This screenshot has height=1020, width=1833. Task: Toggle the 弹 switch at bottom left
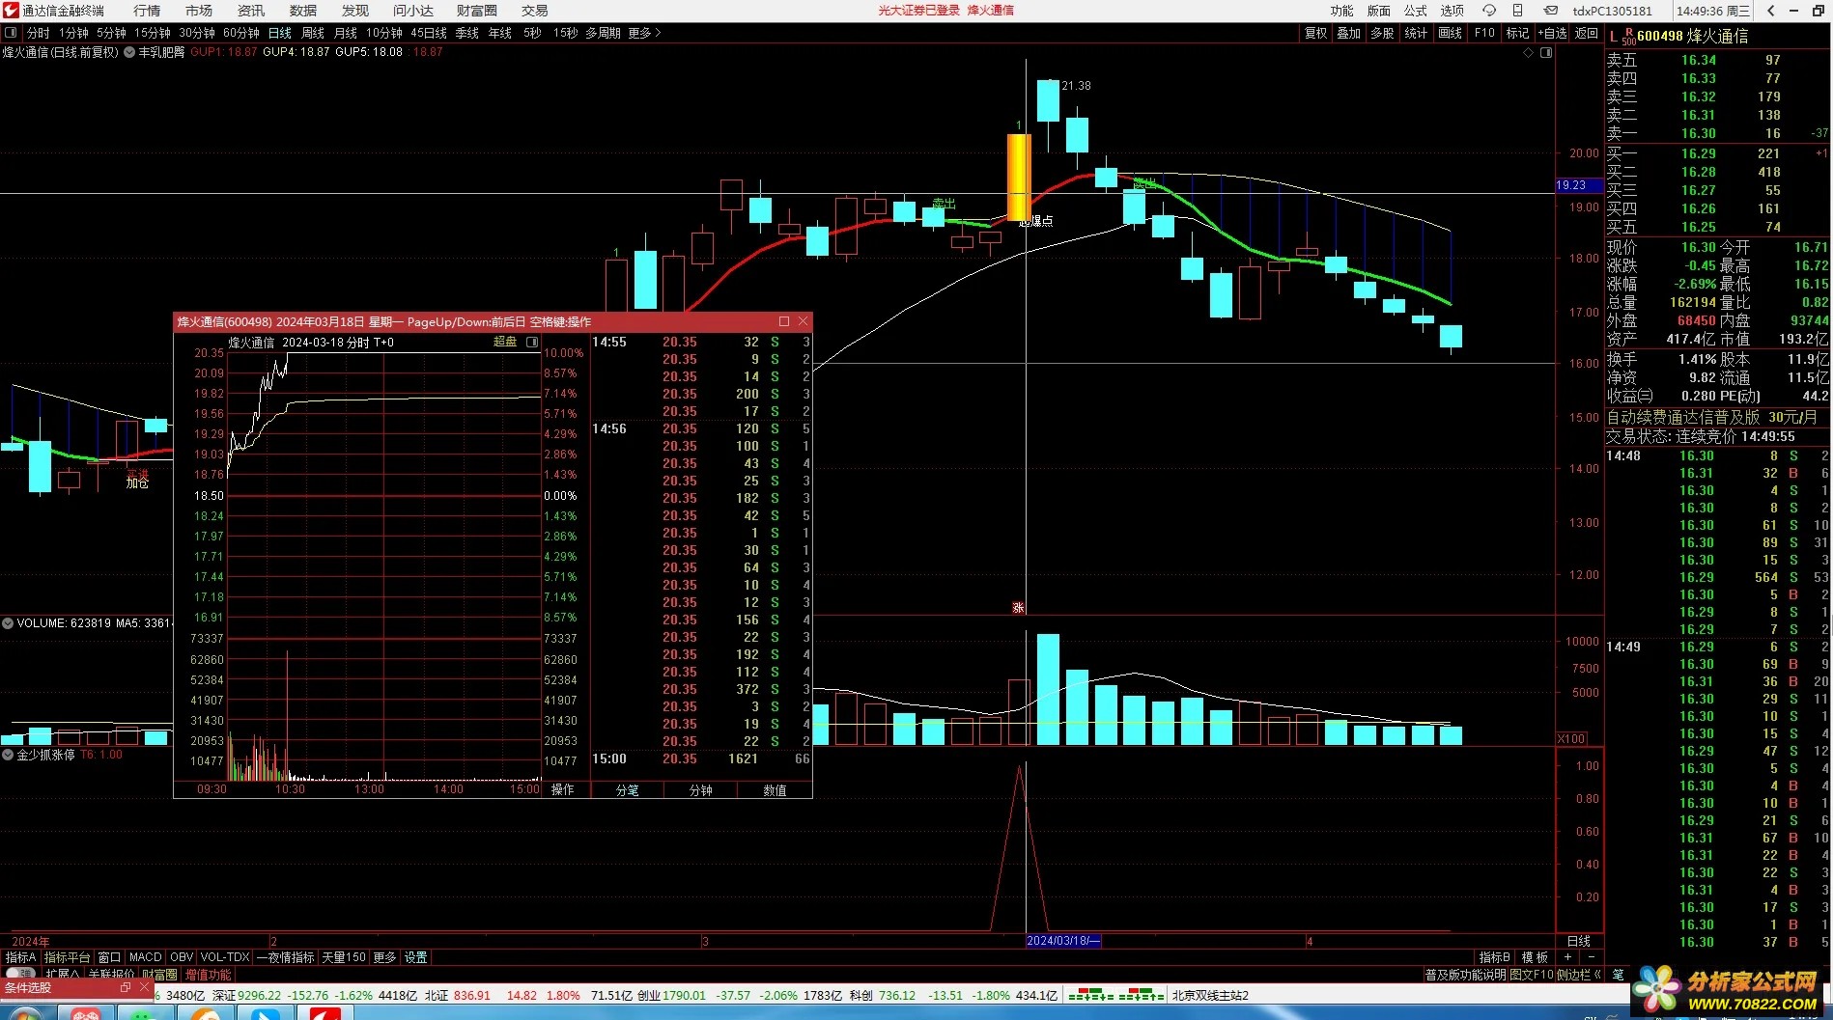tap(21, 974)
